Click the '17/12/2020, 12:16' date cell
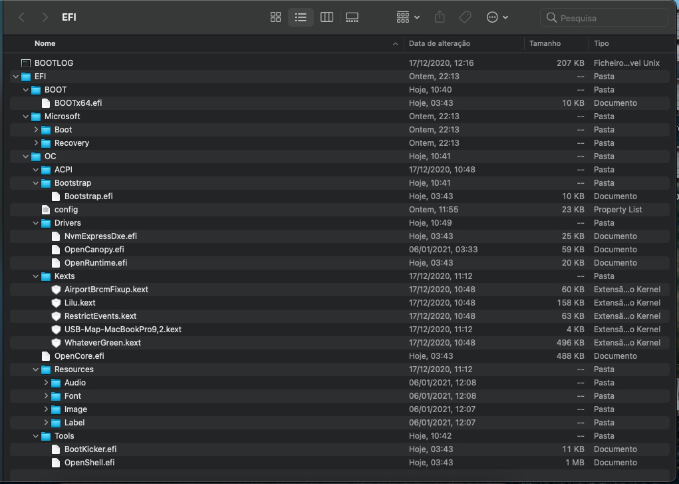The height and width of the screenshot is (484, 679). tap(442, 63)
